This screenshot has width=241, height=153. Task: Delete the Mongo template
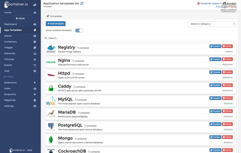click(x=227, y=137)
